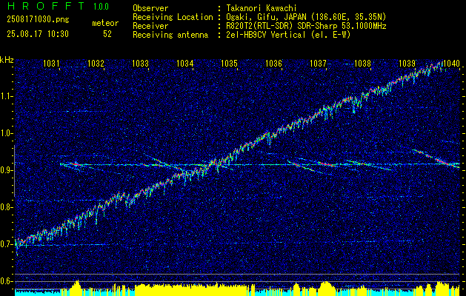Image resolution: width=466 pixels, height=296 pixels.
Task: Click the Receiving antenna label
Action: click(x=170, y=35)
